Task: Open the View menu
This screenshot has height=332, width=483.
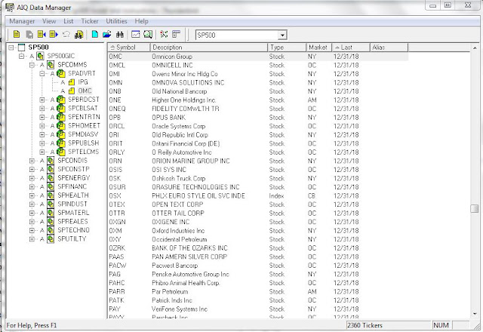Action: 49,21
